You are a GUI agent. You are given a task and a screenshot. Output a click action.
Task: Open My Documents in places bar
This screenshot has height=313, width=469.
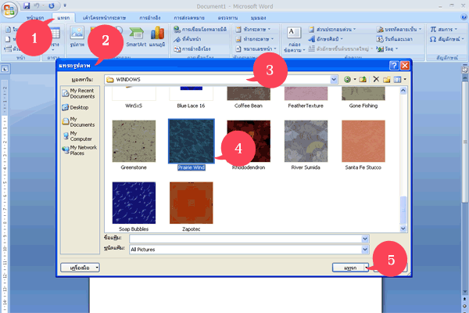[x=78, y=122]
